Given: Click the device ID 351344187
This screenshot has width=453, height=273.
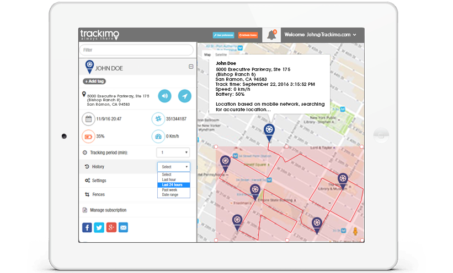Looking at the screenshot, I should [176, 119].
